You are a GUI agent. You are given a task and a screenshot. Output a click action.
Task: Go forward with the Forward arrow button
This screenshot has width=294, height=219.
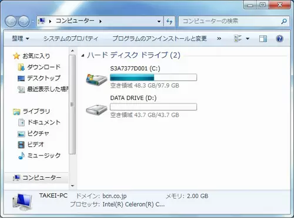24,21
